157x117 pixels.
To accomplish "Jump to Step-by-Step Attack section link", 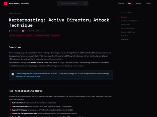I will pyautogui.click(x=128, y=28).
